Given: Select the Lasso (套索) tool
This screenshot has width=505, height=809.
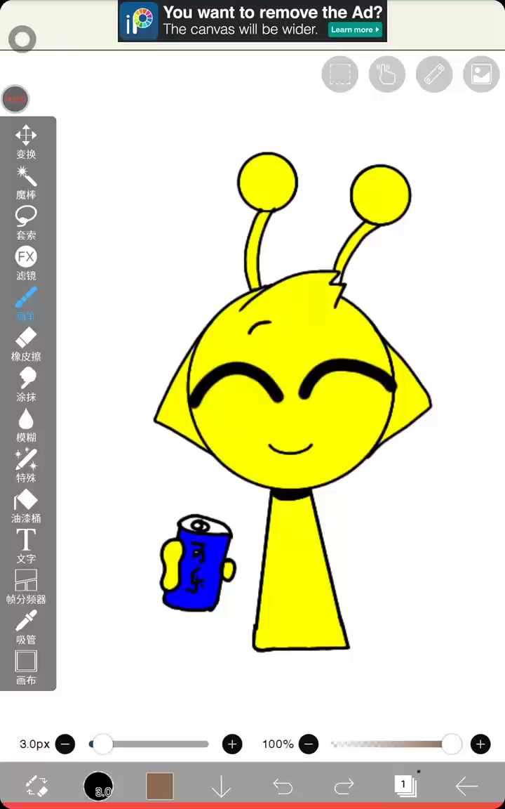Looking at the screenshot, I should pos(26,222).
